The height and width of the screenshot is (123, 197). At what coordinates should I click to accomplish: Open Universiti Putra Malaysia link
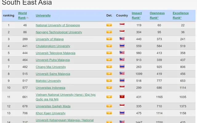53,60
